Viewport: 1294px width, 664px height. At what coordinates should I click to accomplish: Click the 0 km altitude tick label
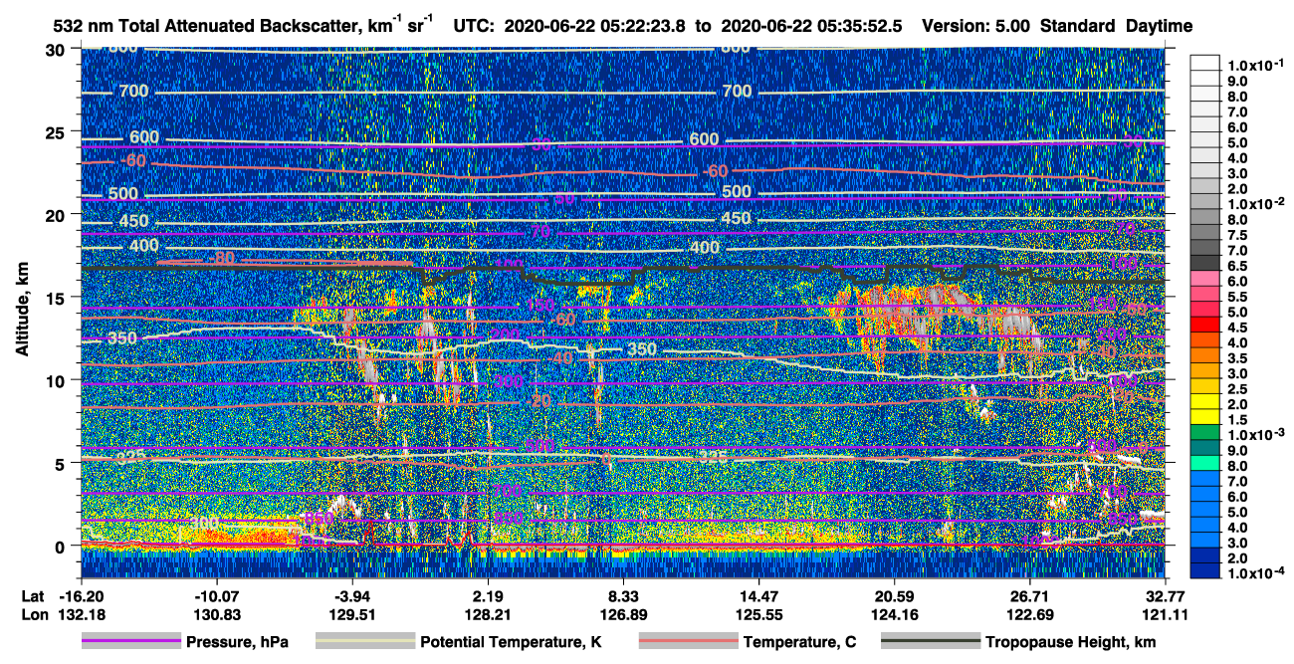(x=62, y=546)
